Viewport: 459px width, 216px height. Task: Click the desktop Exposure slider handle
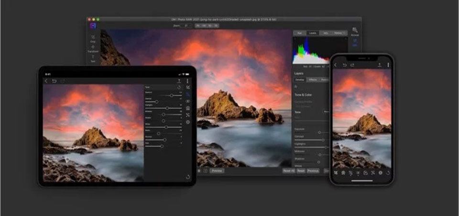pyautogui.click(x=319, y=132)
